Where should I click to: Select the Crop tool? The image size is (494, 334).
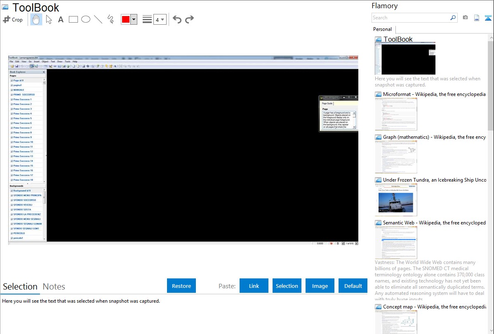coord(13,19)
